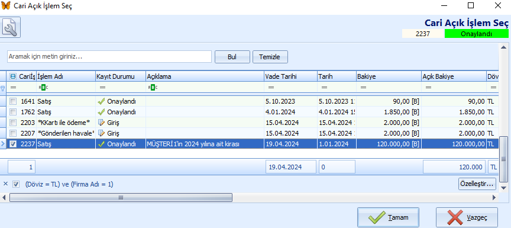Open the Tarih filter equals operator
Viewport: 511px width, 228px height.
[x=324, y=88]
